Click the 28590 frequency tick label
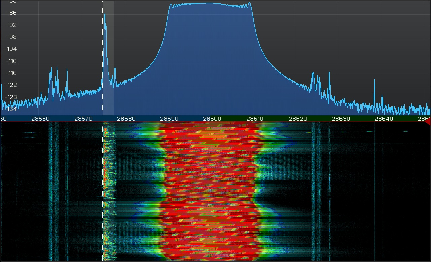431x262 pixels. tap(167, 119)
